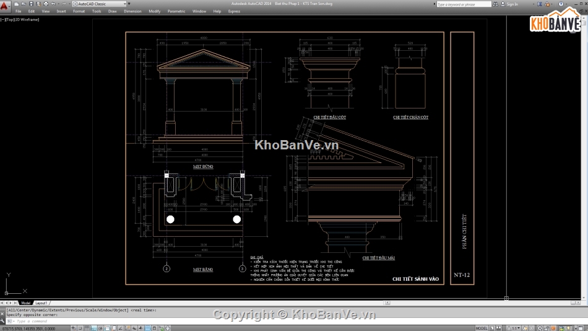Open the AutoCAD application menu button
The height and width of the screenshot is (331, 588).
(x=5, y=6)
